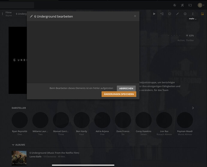Open Corey Hawkins cast profile
This screenshot has height=167, width=207.
tap(143, 120)
